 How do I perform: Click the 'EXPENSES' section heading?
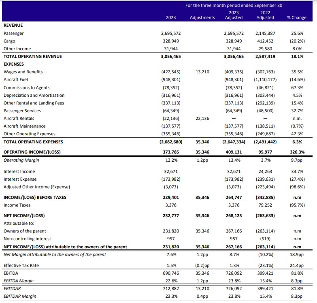click(x=13, y=64)
